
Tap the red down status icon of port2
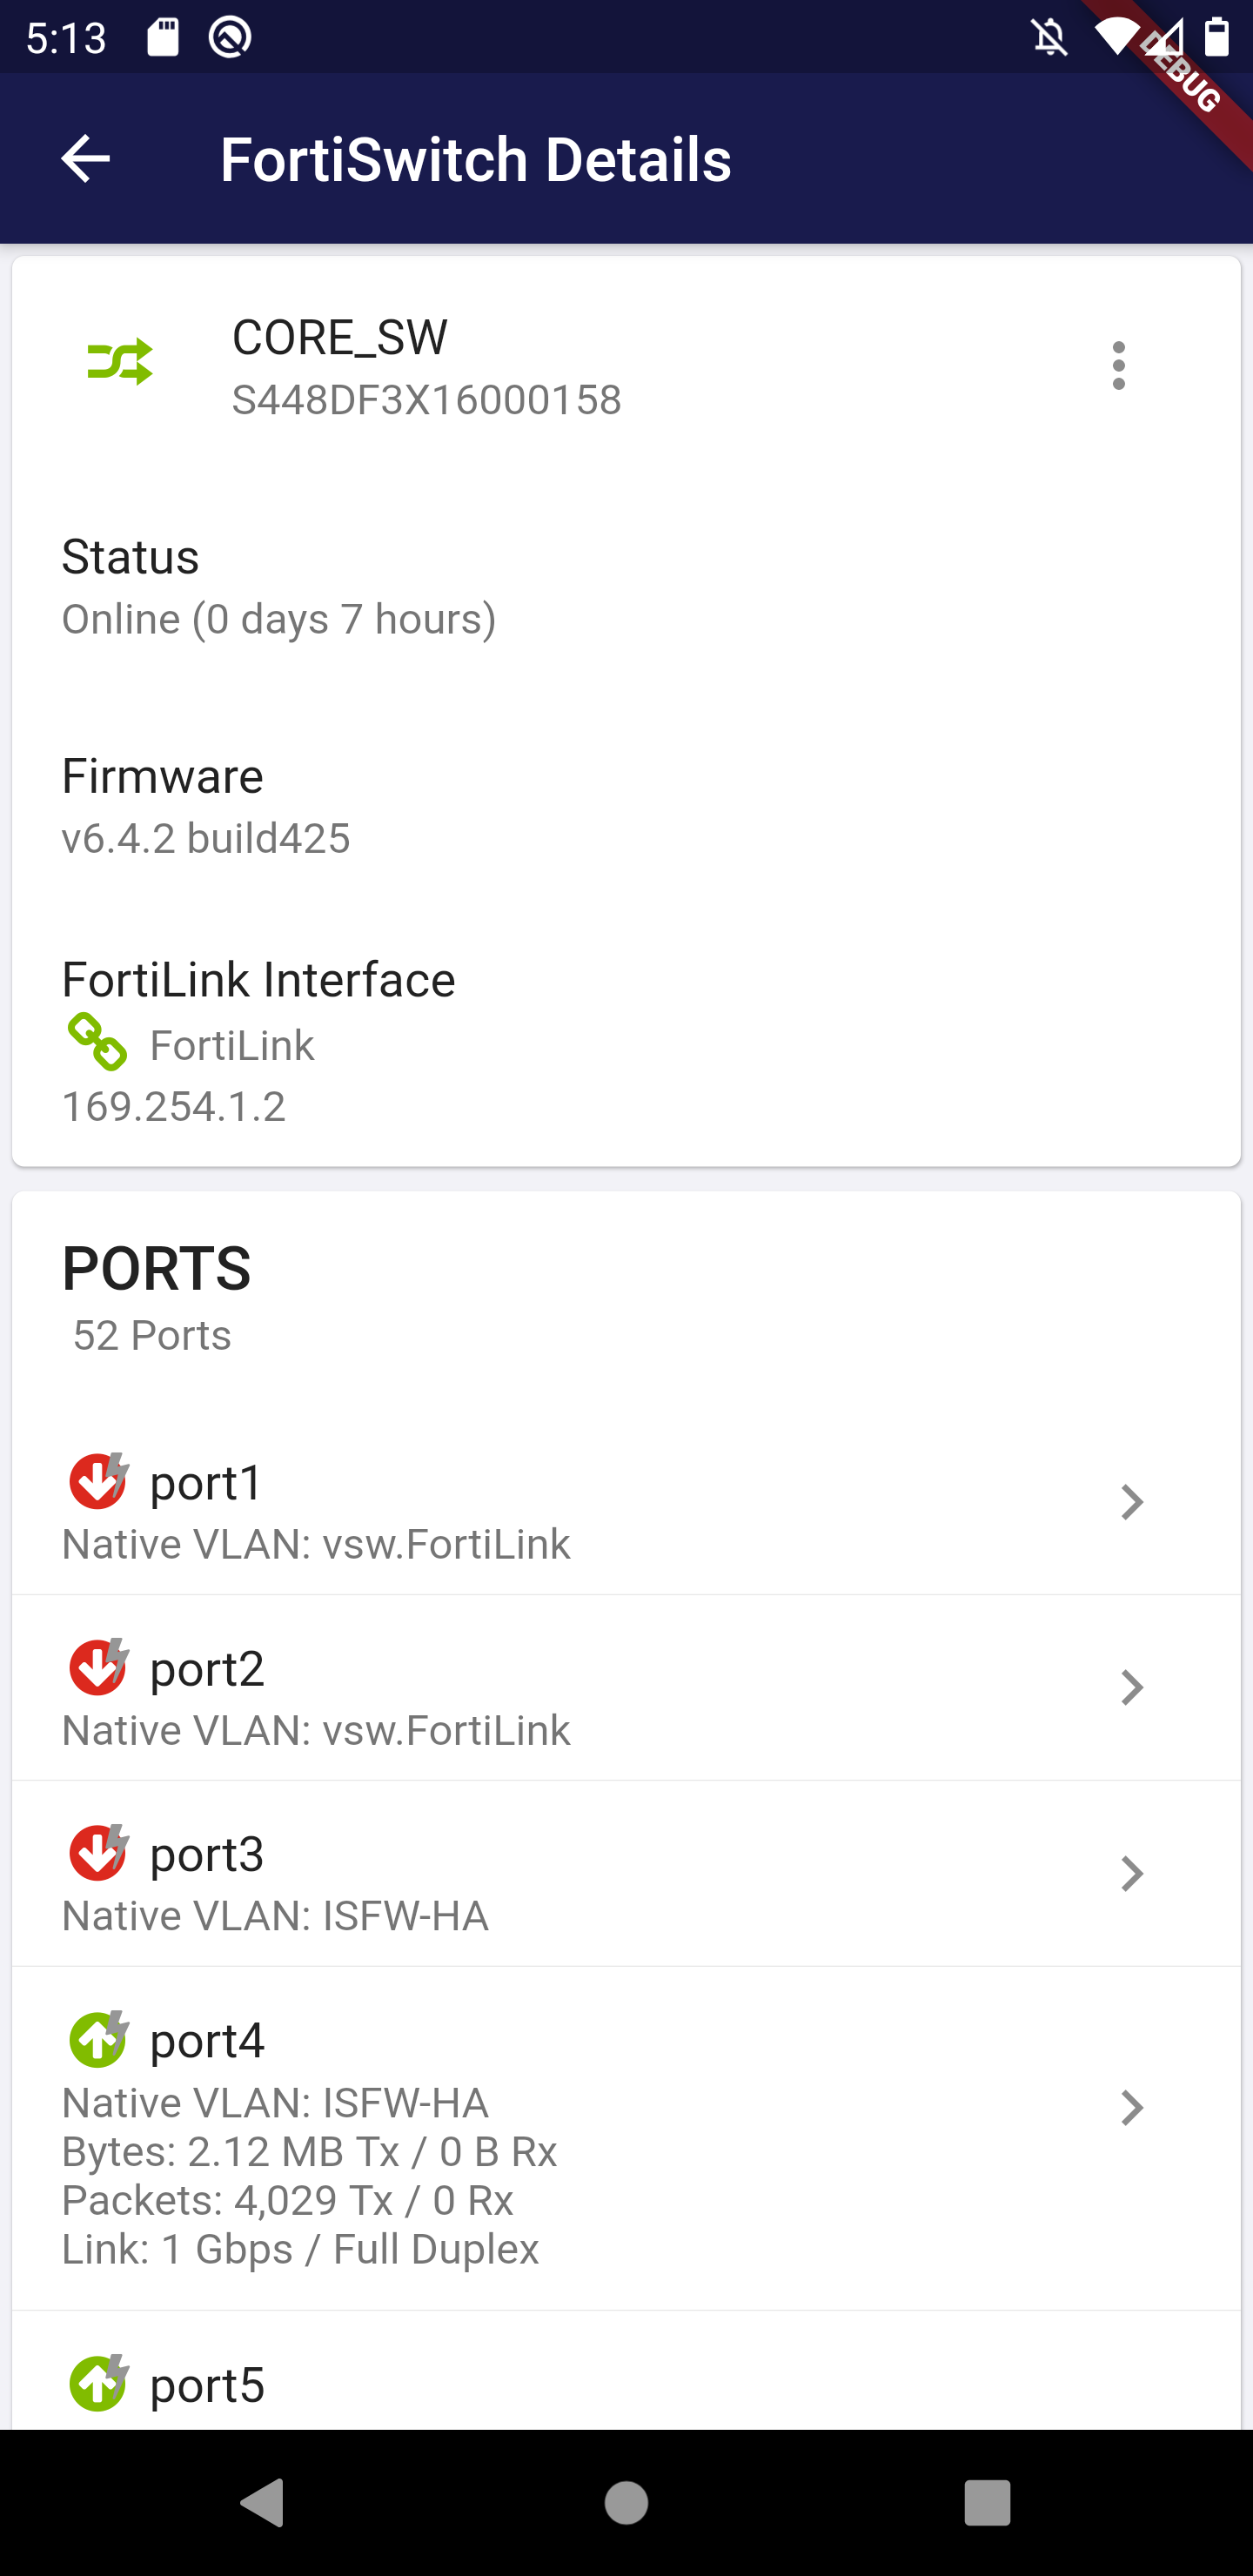pyautogui.click(x=98, y=1667)
